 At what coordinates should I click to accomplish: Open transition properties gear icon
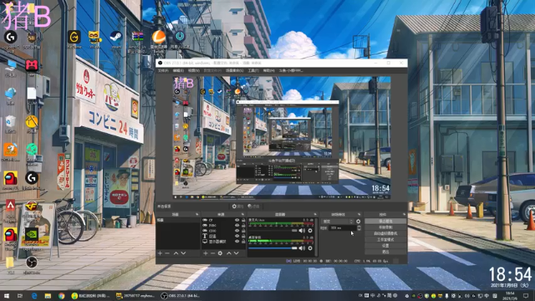click(359, 222)
